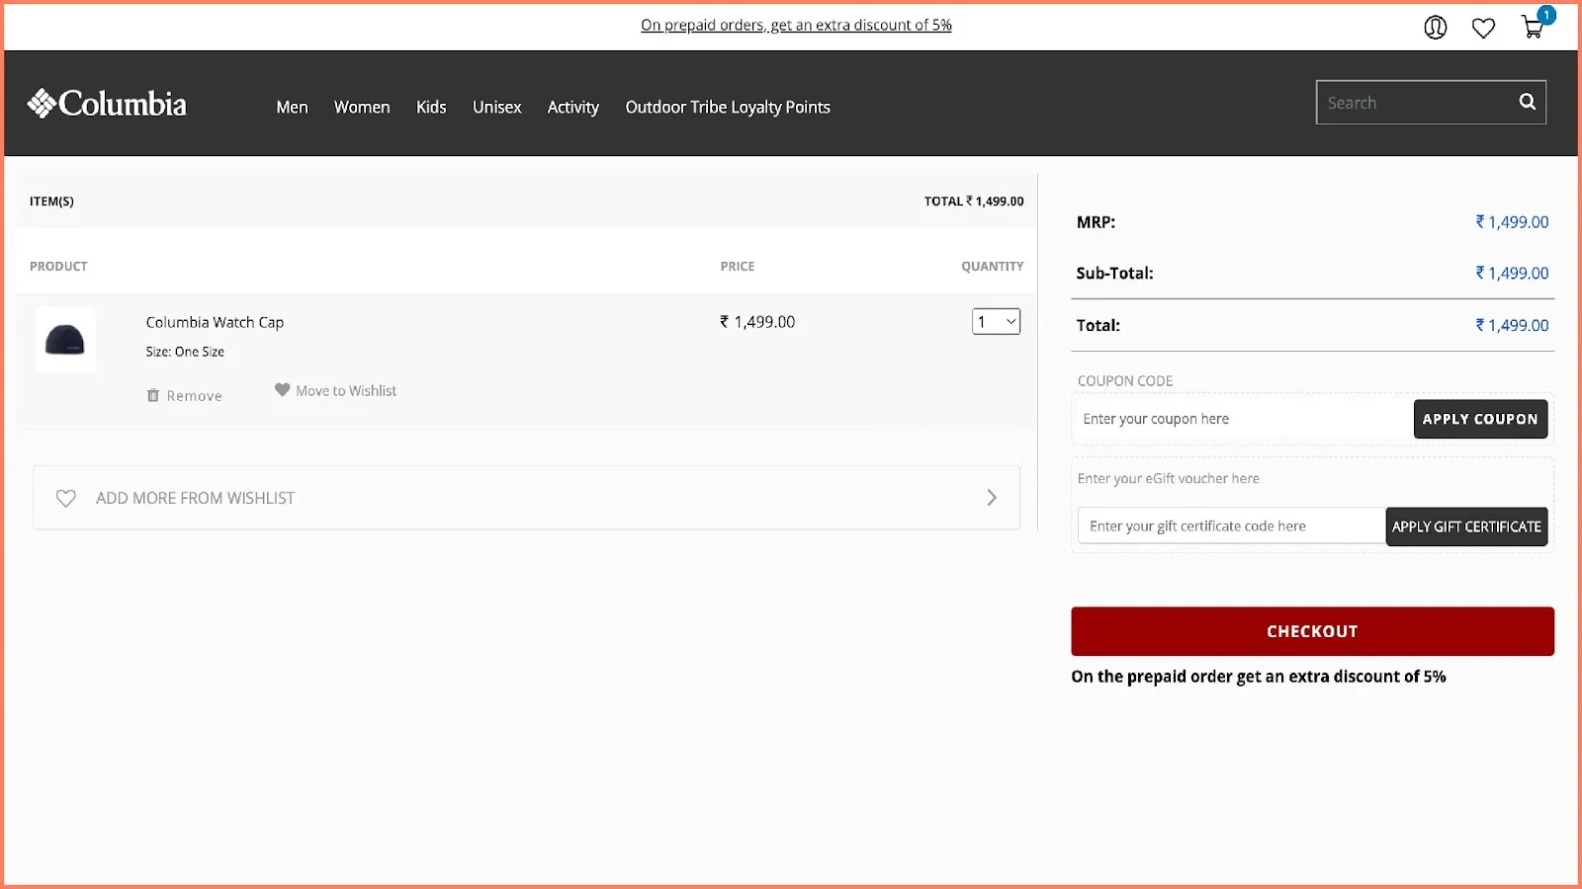Click Remove under Columbia Watch Cap
This screenshot has width=1582, height=889.
point(195,394)
